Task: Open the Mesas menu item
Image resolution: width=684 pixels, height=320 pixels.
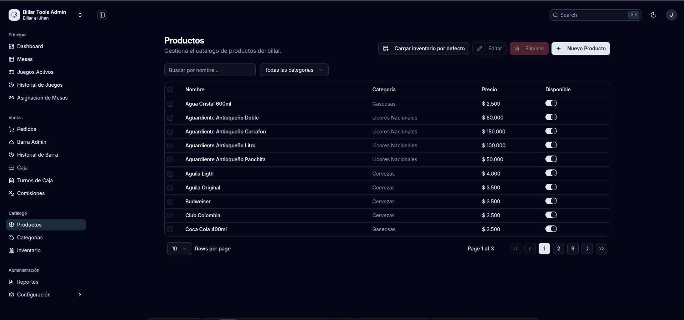Action: (x=46, y=59)
